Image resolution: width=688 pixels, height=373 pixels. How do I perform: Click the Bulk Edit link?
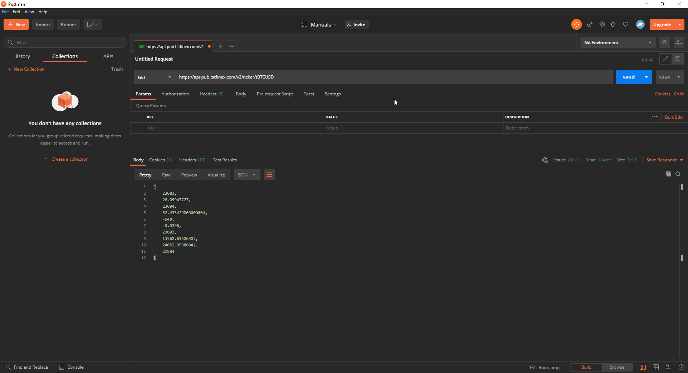(674, 117)
